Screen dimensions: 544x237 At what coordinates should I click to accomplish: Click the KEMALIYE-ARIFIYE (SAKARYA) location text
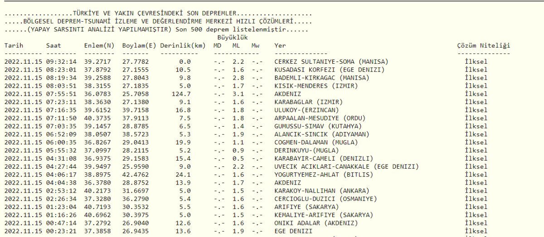tap(324, 215)
